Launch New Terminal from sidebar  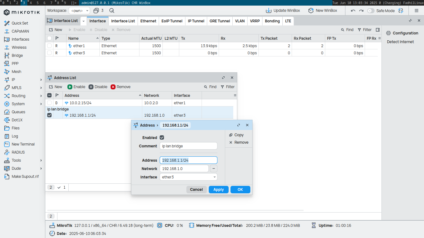[x=7, y=144]
